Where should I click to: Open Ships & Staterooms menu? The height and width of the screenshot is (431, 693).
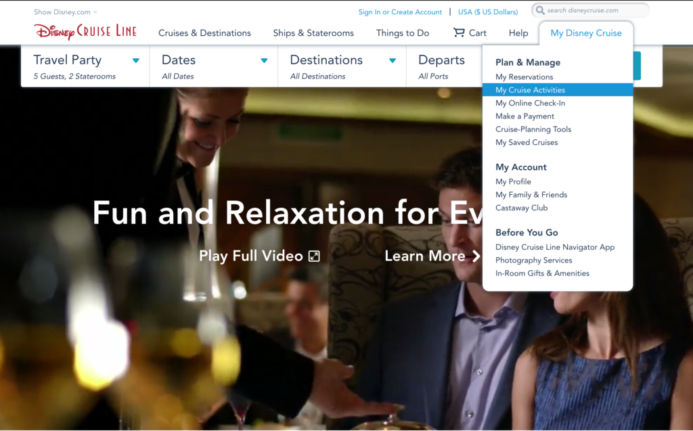point(313,33)
